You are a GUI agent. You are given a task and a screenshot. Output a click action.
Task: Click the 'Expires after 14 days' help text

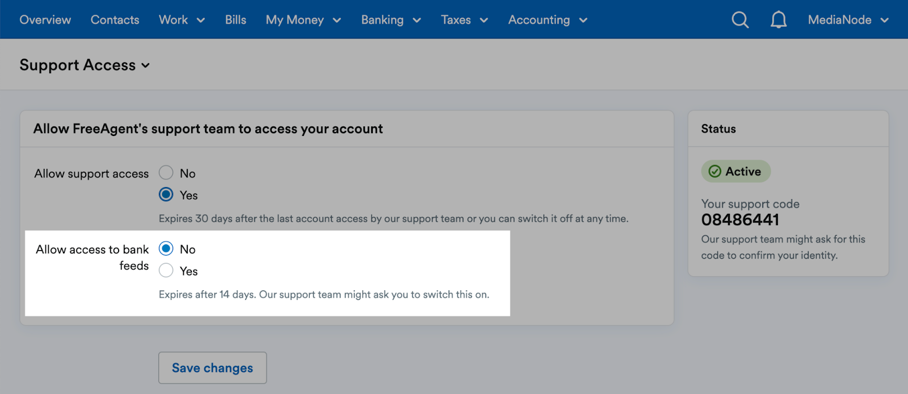[324, 295]
